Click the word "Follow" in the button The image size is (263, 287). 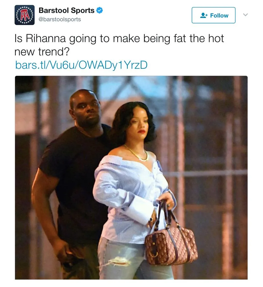(219, 15)
